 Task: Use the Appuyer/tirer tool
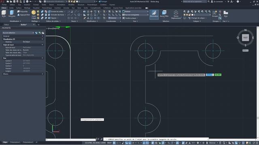point(23,15)
